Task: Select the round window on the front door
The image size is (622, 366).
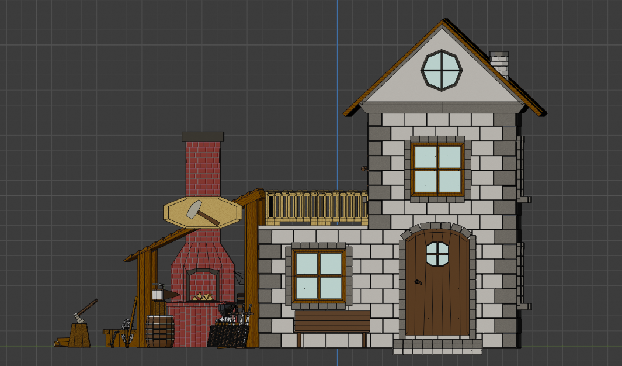Action: pyautogui.click(x=437, y=253)
